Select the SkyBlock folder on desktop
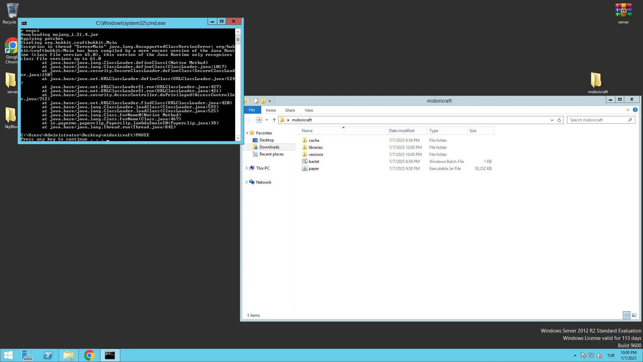Image resolution: width=643 pixels, height=362 pixels. pyautogui.click(x=11, y=118)
